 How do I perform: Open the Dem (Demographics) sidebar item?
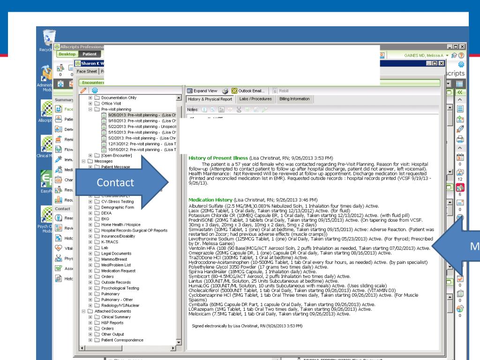click(x=64, y=129)
